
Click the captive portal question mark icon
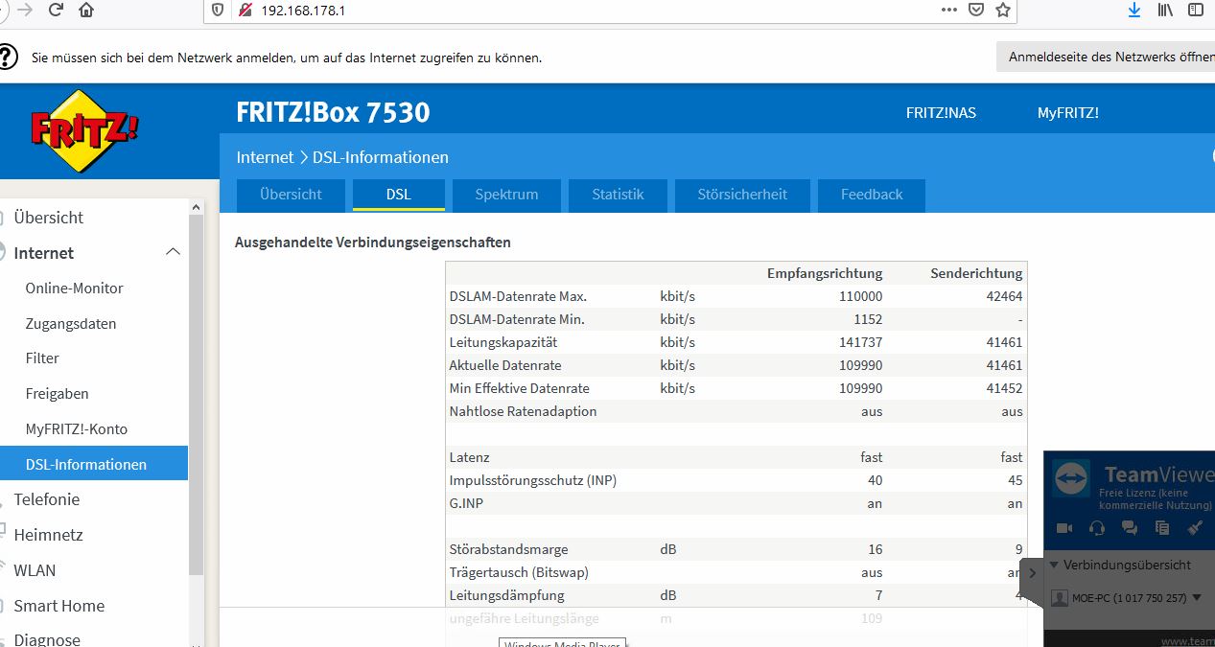pyautogui.click(x=8, y=57)
